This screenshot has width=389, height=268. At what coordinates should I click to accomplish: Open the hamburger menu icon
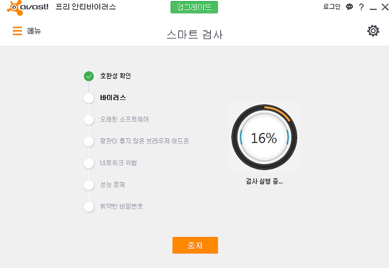pos(17,31)
